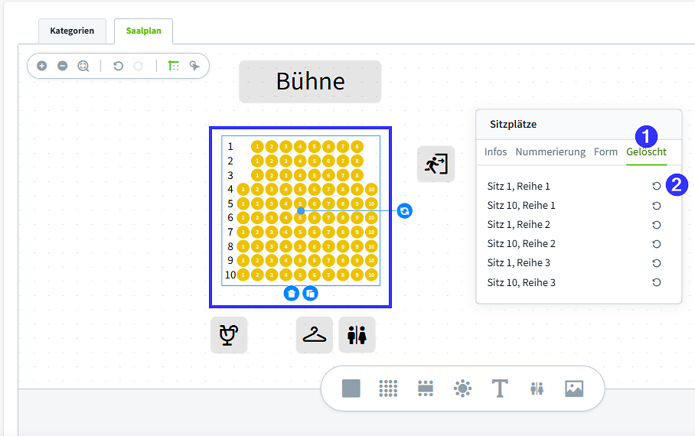Toggle the pointer selection mode icon
The image size is (695, 436).
[x=194, y=66]
